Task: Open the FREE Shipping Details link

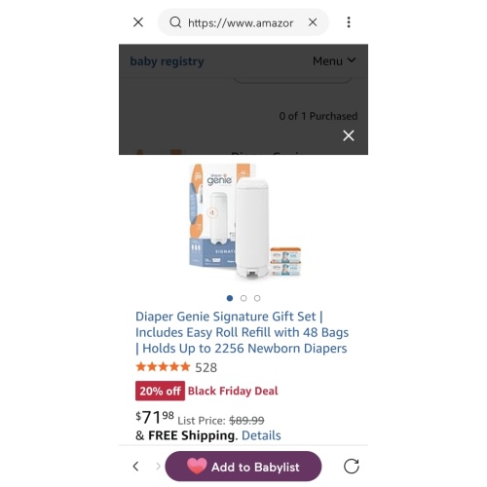Action: [x=261, y=435]
